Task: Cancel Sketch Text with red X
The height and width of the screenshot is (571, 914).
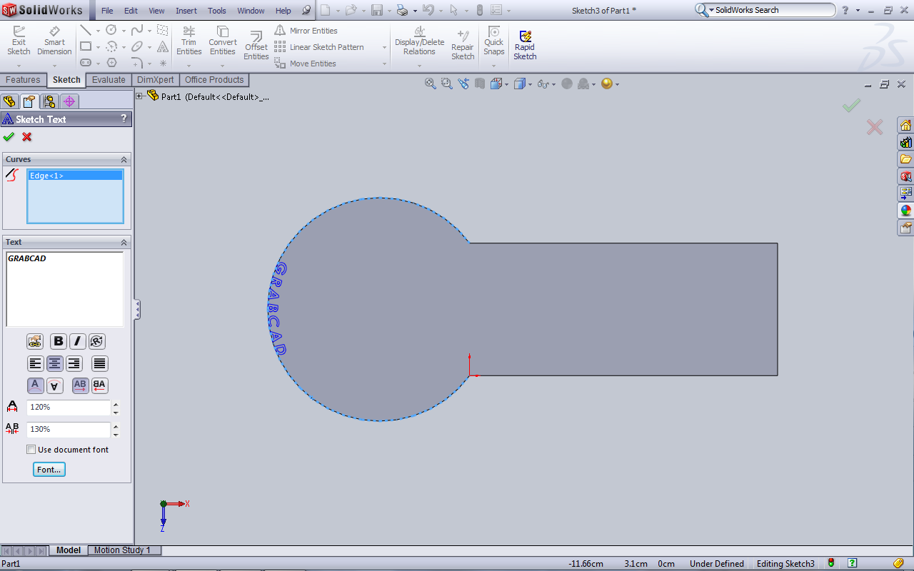Action: pyautogui.click(x=27, y=137)
